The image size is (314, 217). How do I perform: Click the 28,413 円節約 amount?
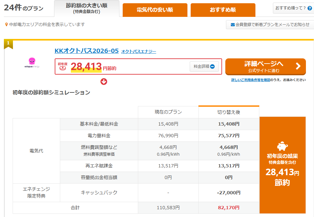coord(94,66)
